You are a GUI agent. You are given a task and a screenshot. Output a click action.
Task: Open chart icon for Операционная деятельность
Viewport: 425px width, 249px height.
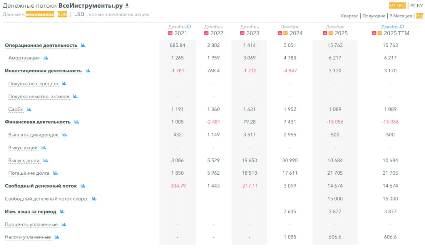tap(83, 45)
